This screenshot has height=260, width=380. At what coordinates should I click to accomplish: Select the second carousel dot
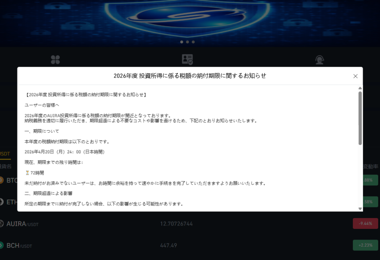click(187, 42)
